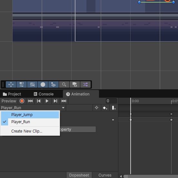Toggle the shading mode circle icon
This screenshot has height=178, width=178.
coord(43,84)
